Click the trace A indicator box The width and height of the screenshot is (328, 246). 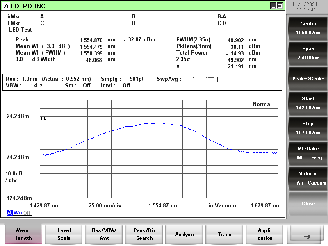point(9,212)
